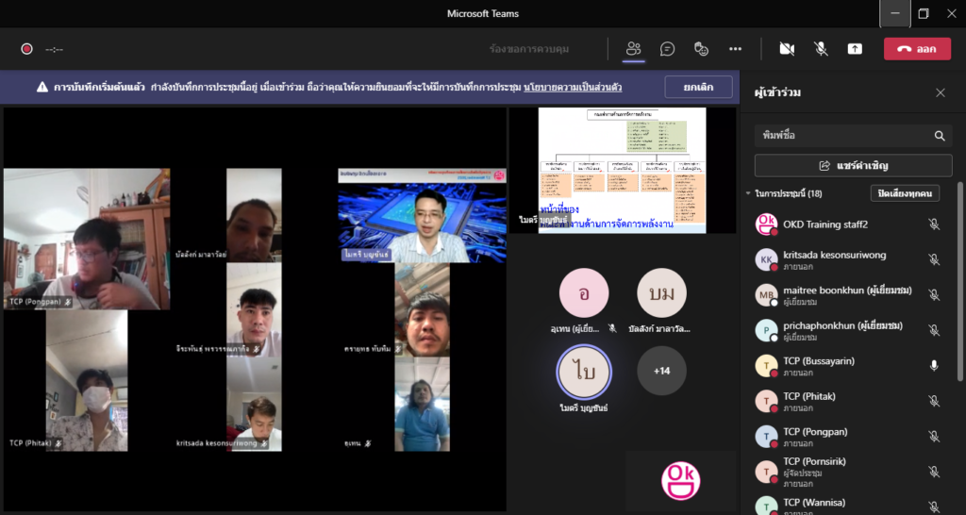Viewport: 966px width, 515px height.
Task: Click TCP (Pornsirik) muted mic icon
Action: point(934,472)
